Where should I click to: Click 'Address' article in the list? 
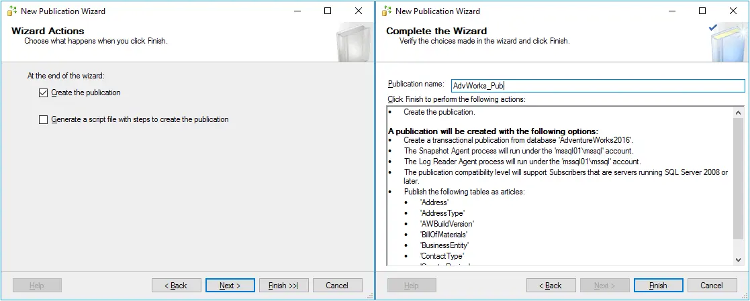pos(434,202)
